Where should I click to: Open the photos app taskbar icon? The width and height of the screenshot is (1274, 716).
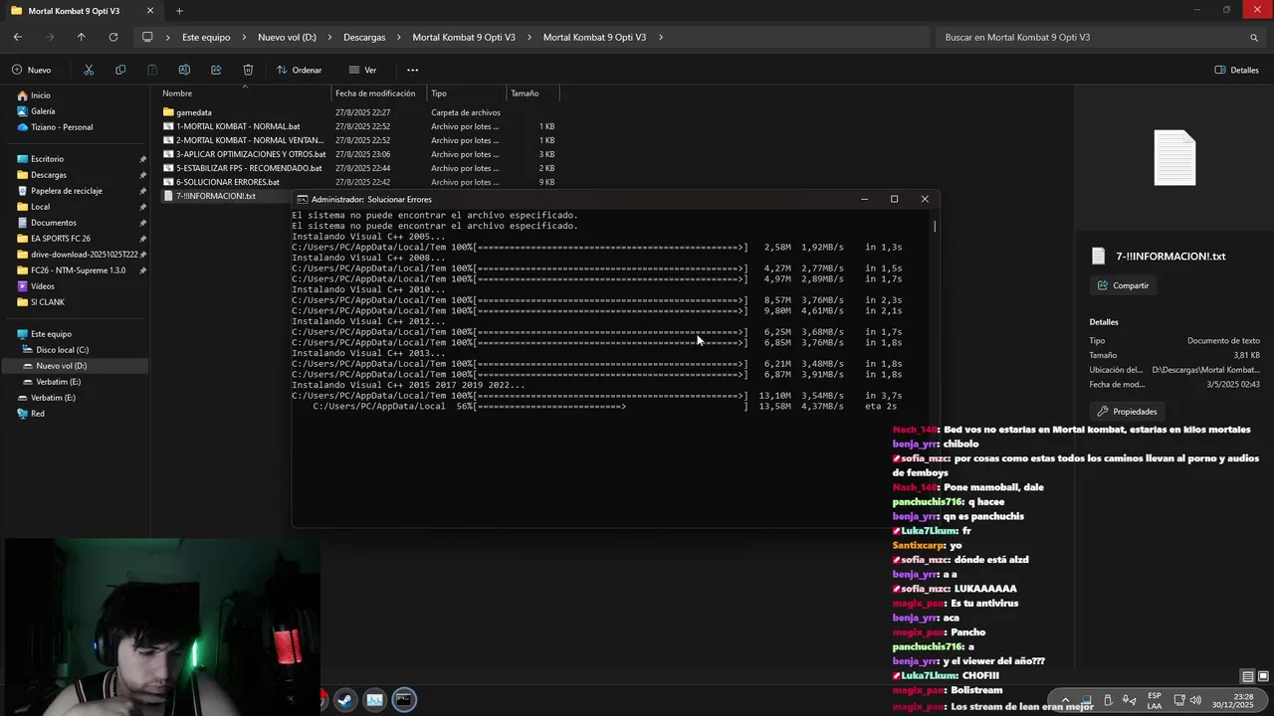pyautogui.click(x=374, y=700)
